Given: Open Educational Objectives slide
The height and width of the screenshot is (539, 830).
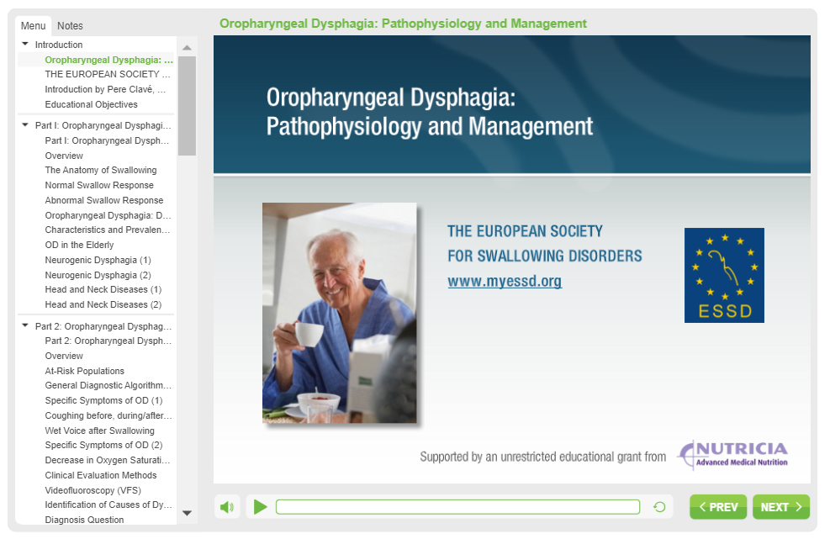Looking at the screenshot, I should click(x=91, y=105).
